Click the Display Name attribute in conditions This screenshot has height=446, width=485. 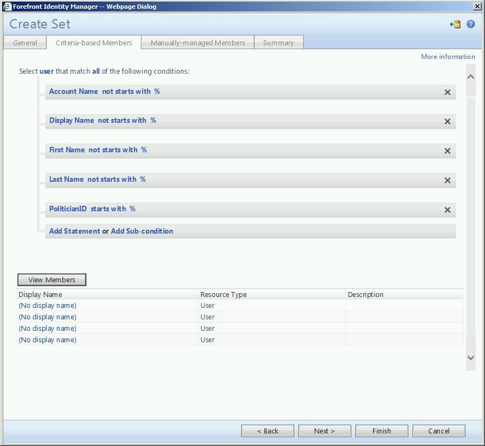coord(72,121)
